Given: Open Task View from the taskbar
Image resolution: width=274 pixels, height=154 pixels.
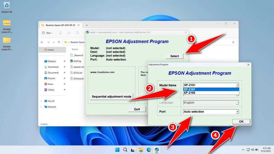Looking at the screenshot, I should (133, 150).
